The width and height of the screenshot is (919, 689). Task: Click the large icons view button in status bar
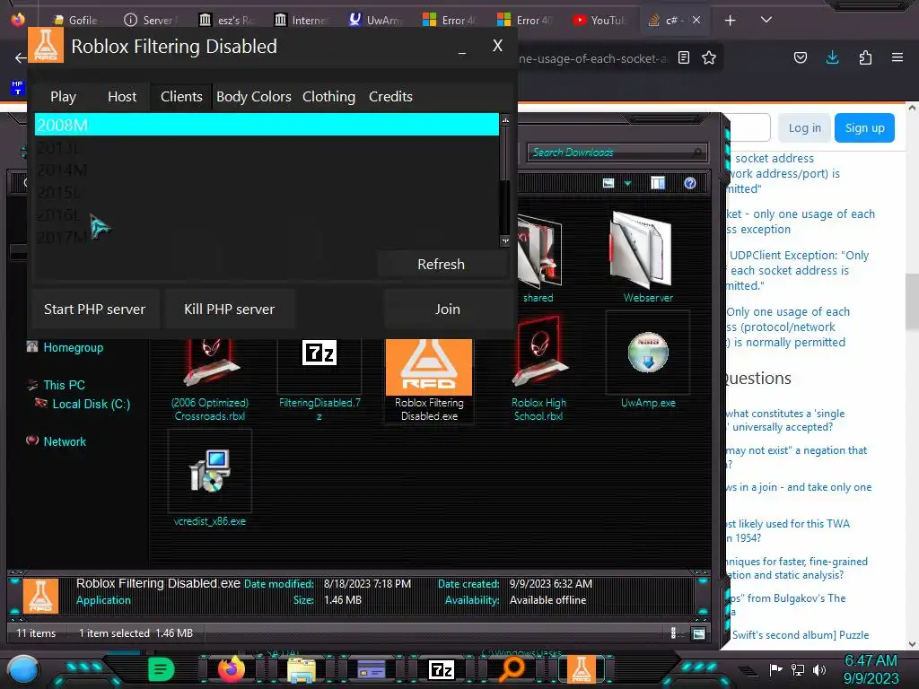coord(698,633)
